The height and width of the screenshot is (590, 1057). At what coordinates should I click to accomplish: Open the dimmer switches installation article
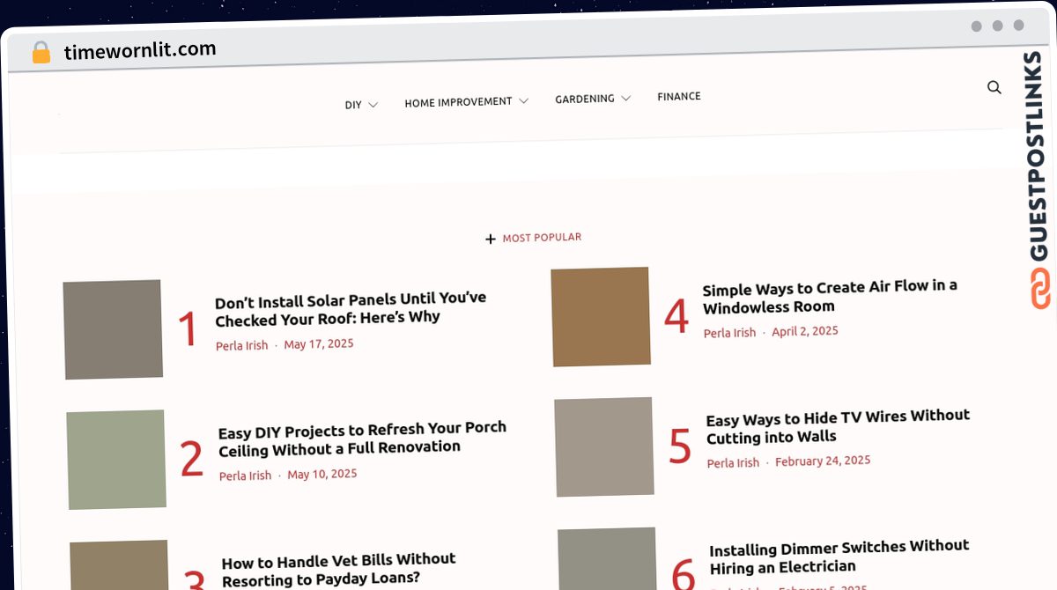[839, 557]
